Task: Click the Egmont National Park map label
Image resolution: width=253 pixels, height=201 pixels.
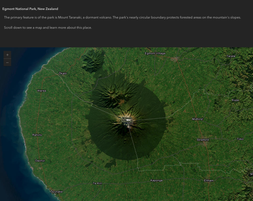Action: 126,121
